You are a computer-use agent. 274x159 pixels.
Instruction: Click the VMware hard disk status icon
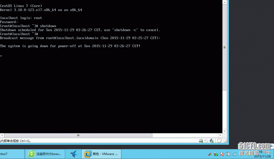[201, 141]
